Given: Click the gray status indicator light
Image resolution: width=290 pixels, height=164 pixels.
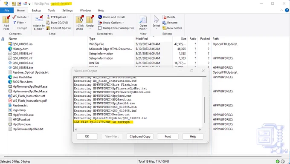Looking at the screenshot, I should (x=283, y=161).
